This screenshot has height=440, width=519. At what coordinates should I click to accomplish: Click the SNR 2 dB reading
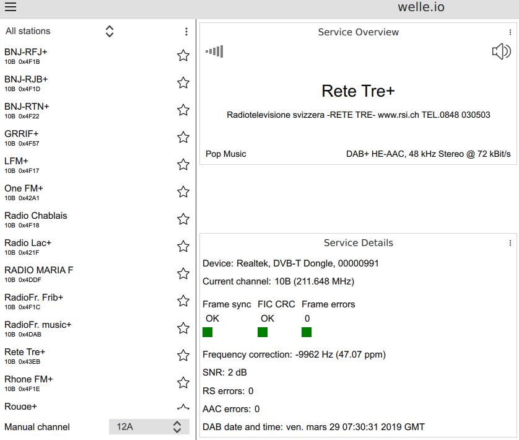point(225,372)
